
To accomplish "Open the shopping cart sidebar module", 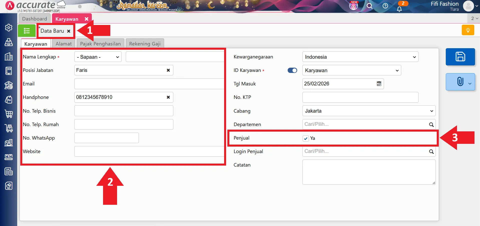I will tap(9, 114).
